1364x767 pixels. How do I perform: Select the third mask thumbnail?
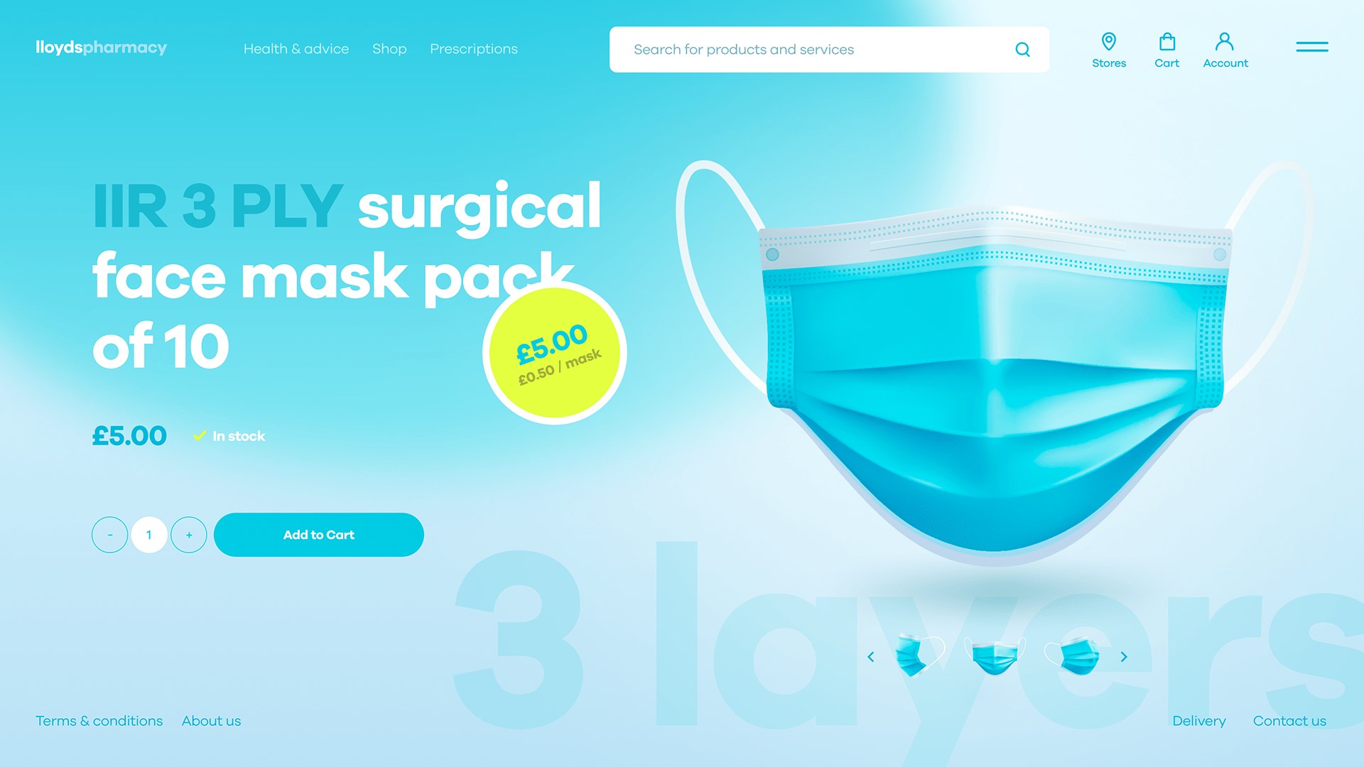coord(1077,656)
